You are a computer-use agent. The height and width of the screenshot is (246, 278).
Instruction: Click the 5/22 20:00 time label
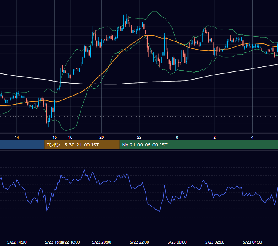tap(101, 242)
